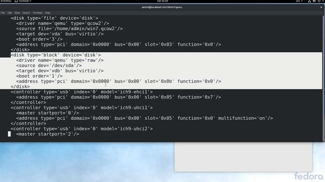The height and width of the screenshot is (182, 325).
Task: Click the source dev='/dev/sda' line
Action: pos(49,65)
